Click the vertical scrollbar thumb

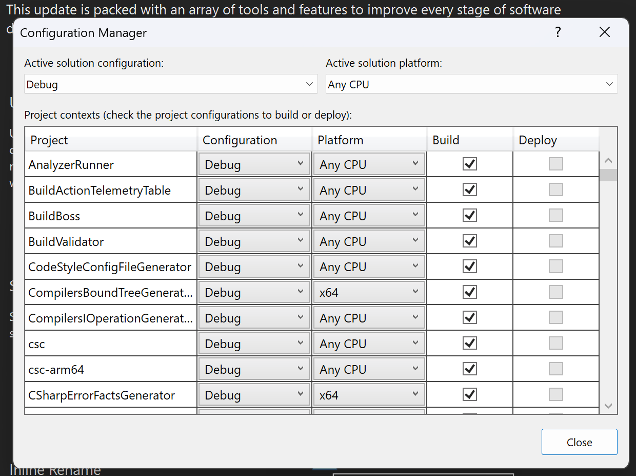[x=608, y=175]
